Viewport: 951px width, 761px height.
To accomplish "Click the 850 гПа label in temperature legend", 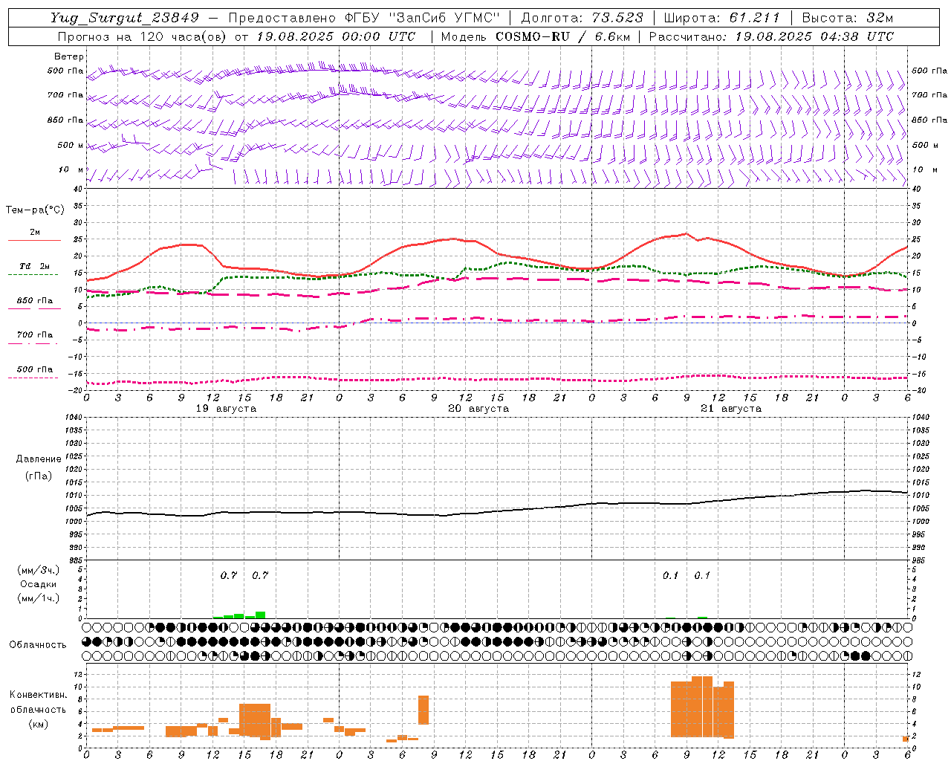I will (34, 301).
